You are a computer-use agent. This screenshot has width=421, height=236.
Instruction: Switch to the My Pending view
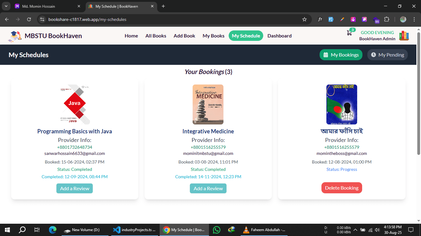(387, 55)
